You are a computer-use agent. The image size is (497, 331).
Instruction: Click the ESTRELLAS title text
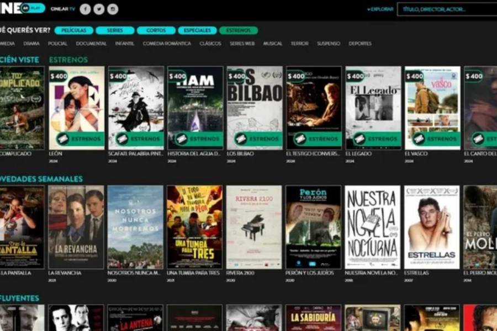click(x=416, y=273)
